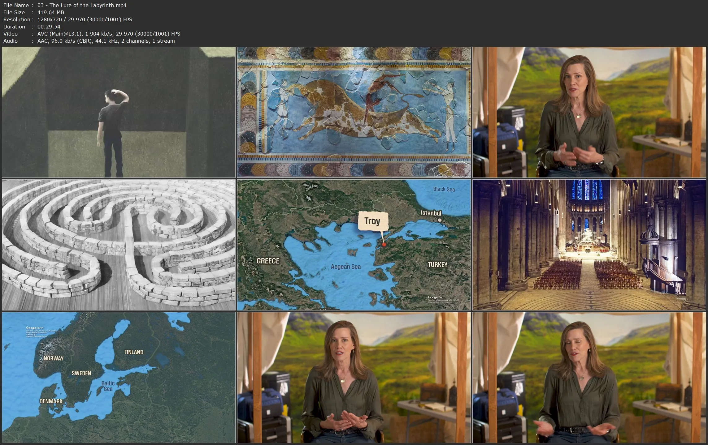Click the audio line starting 'AAC, 96.0 kb/s'

pos(106,41)
